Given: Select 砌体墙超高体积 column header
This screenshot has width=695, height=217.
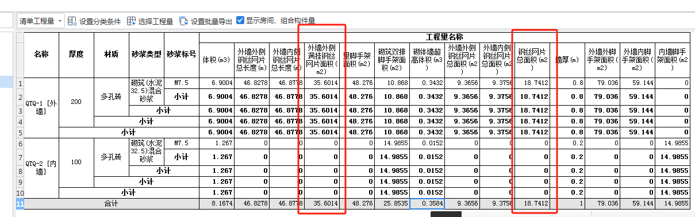Looking at the screenshot, I should tap(427, 60).
